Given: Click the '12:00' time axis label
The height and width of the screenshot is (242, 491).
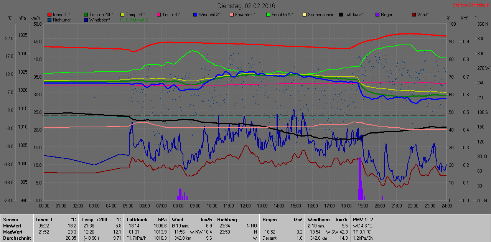Looking at the screenshot, I should [245, 206].
